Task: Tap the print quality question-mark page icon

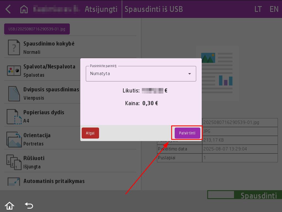Action: (x=14, y=47)
